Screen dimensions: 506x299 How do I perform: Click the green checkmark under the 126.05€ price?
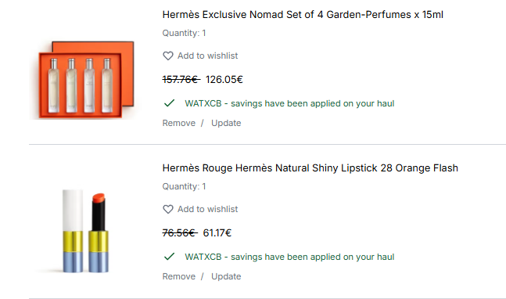point(169,103)
